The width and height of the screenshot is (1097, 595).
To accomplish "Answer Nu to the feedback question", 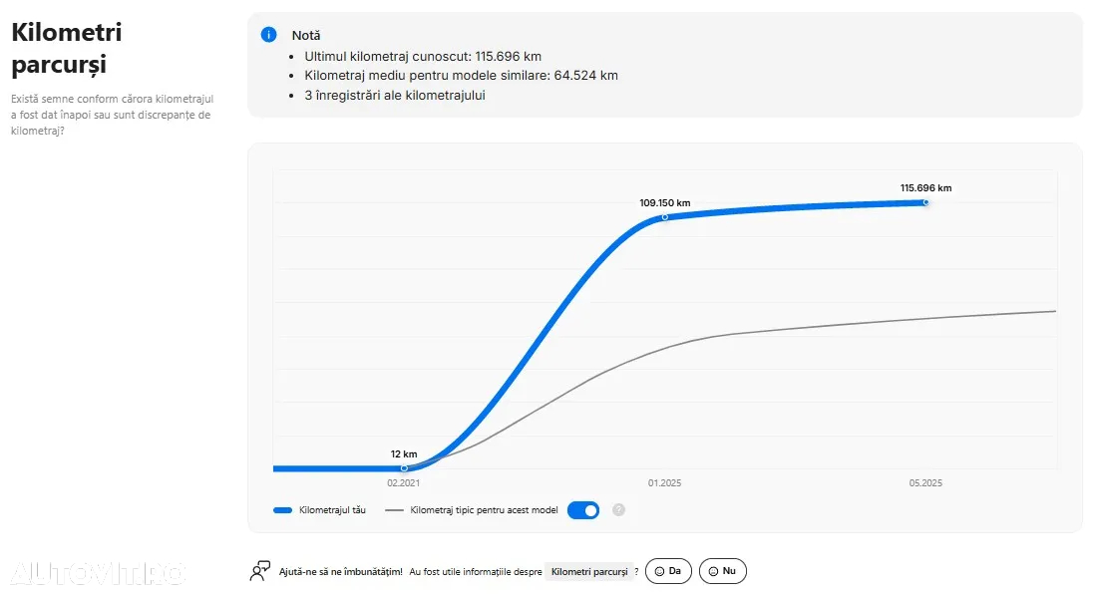I will 723,571.
